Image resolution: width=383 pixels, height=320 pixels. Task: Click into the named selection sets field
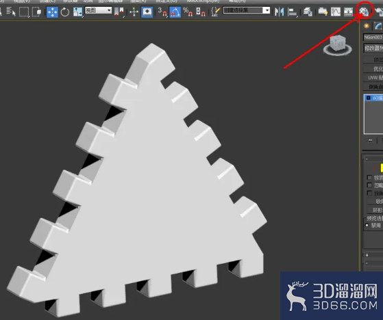click(x=243, y=10)
